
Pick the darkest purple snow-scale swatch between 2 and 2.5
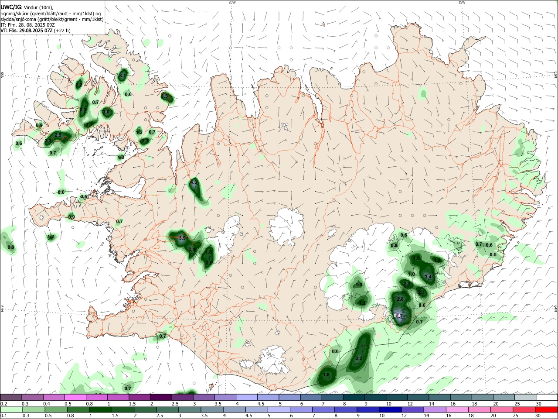click(161, 397)
